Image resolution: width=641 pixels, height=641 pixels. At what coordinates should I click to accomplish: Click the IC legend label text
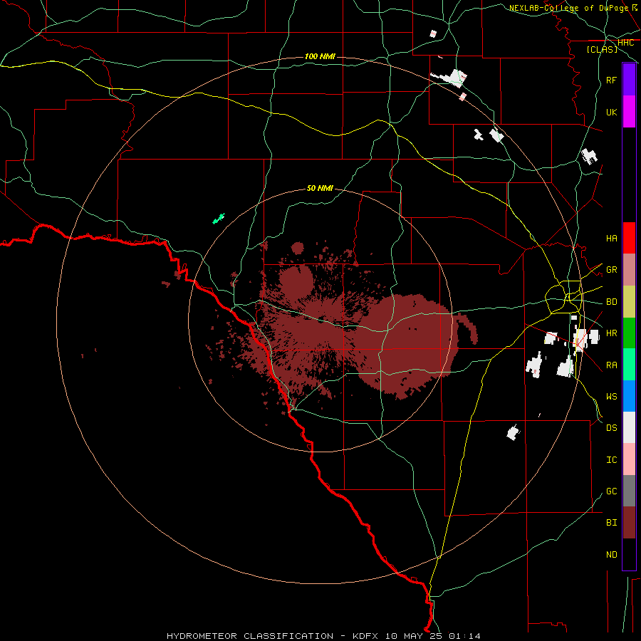(x=612, y=459)
